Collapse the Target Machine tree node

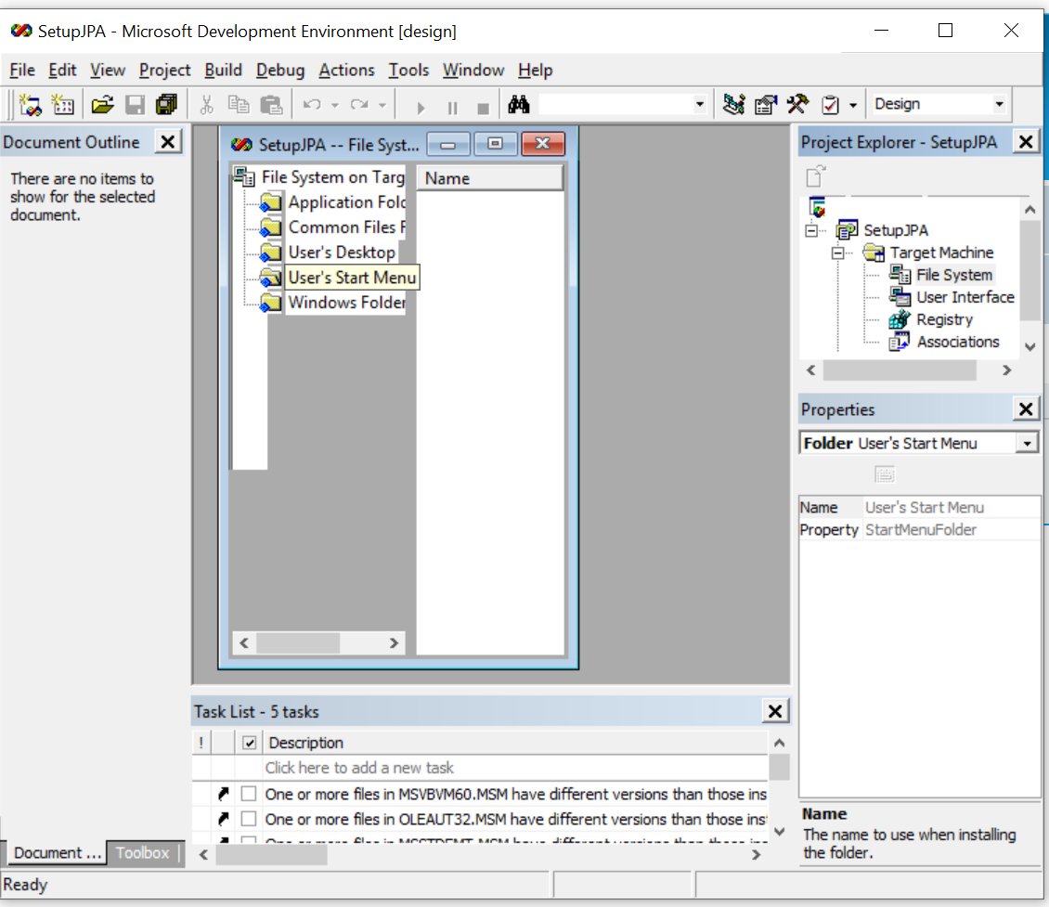pos(837,253)
